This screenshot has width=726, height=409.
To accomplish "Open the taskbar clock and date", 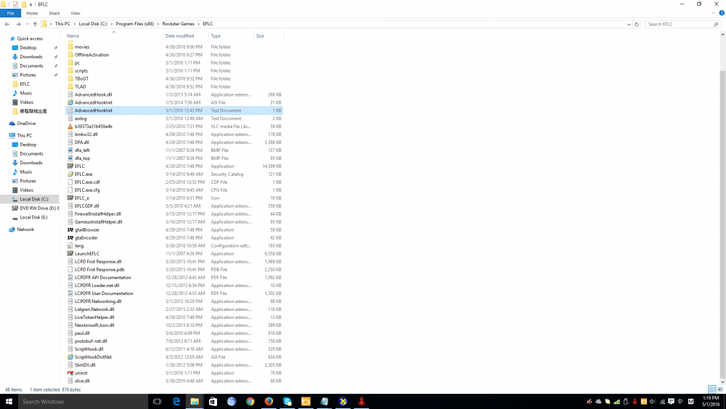I will point(711,401).
